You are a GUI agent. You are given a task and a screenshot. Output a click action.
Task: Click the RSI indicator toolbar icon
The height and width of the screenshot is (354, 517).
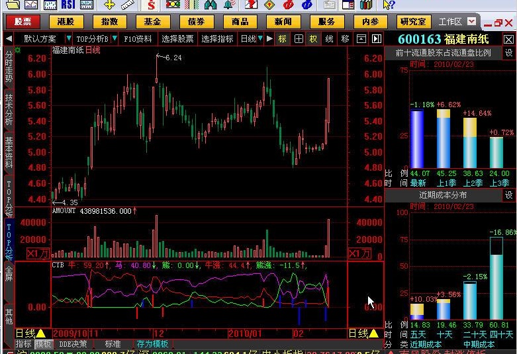pos(69,4)
